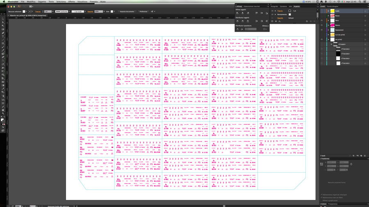Toggle Ridimensiona tratti ed effetti checkbox
Screen dimensions: 369x207
[322, 198]
